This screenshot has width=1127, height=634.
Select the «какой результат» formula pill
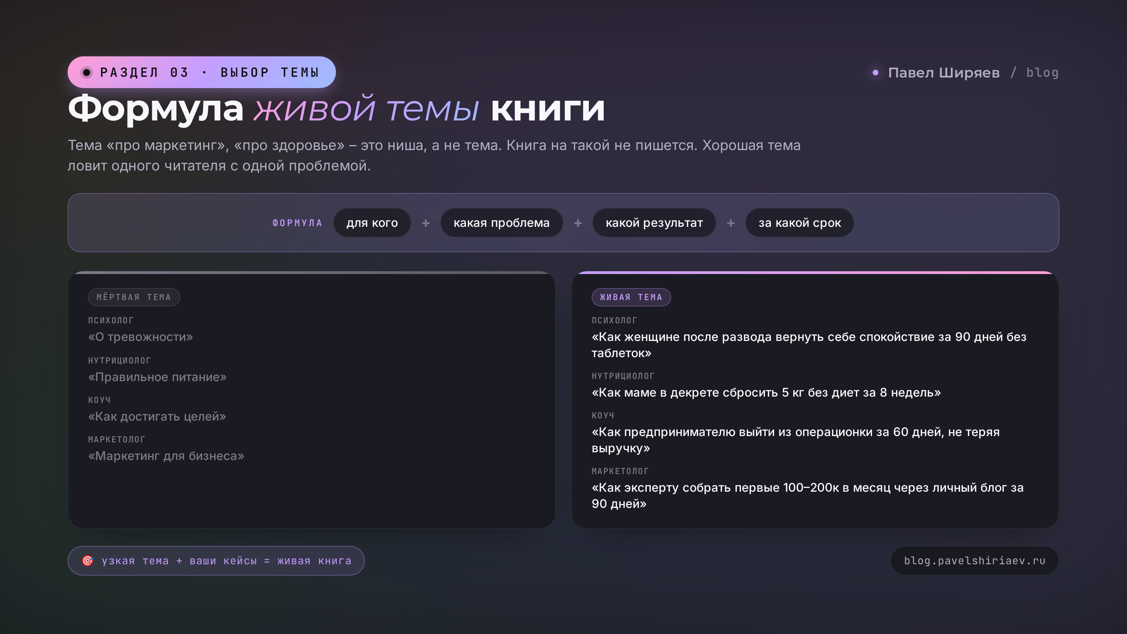tap(654, 223)
